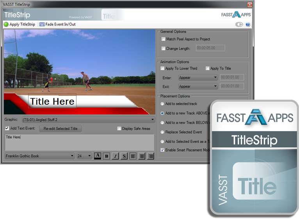Enable Apply To Title animation

(207, 68)
